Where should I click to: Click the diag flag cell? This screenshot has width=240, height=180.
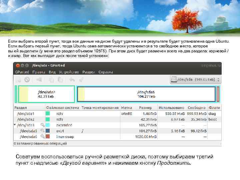point(212,114)
